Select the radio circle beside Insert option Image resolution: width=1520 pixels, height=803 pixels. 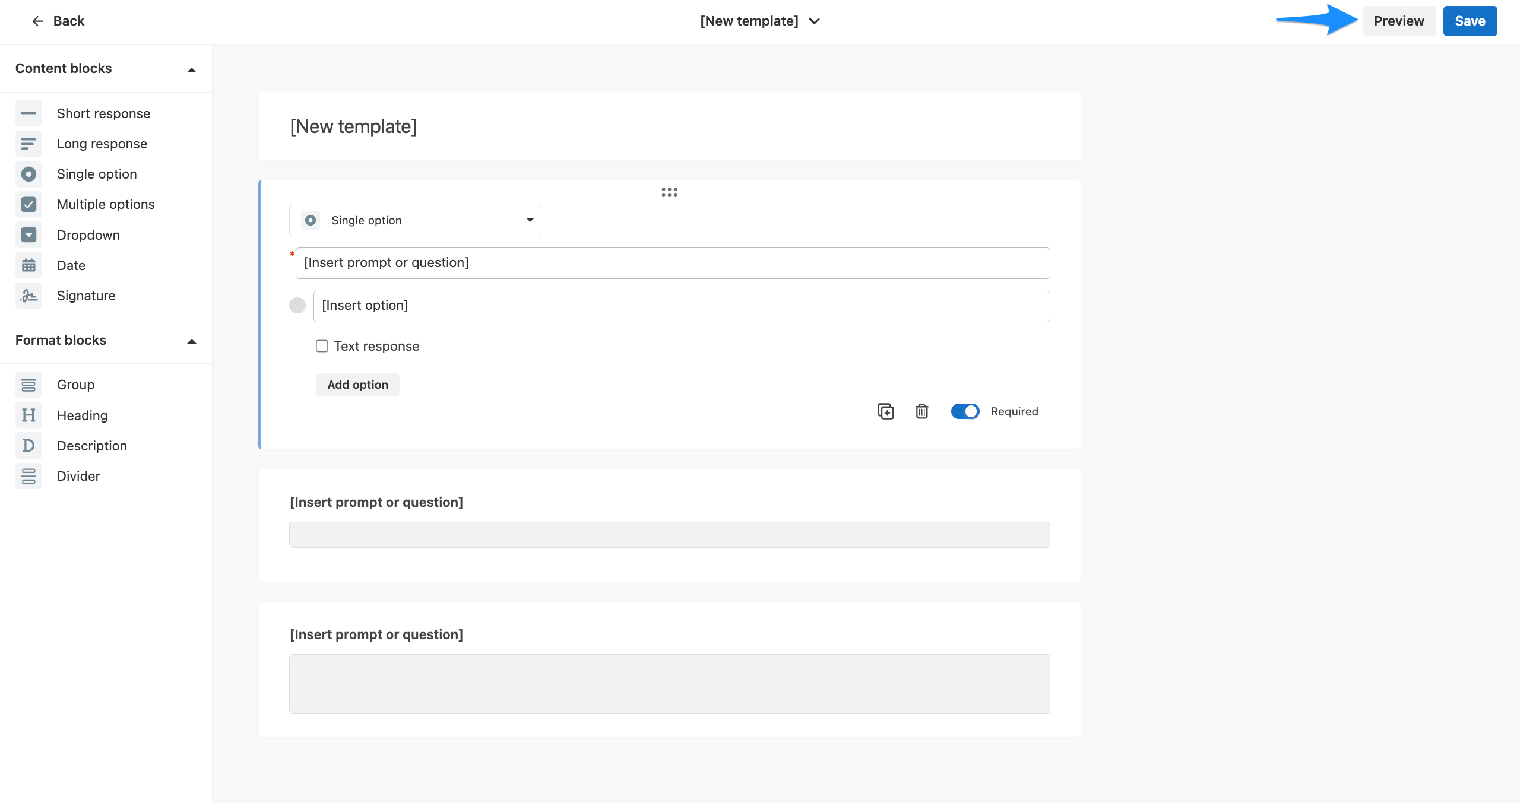(x=297, y=306)
